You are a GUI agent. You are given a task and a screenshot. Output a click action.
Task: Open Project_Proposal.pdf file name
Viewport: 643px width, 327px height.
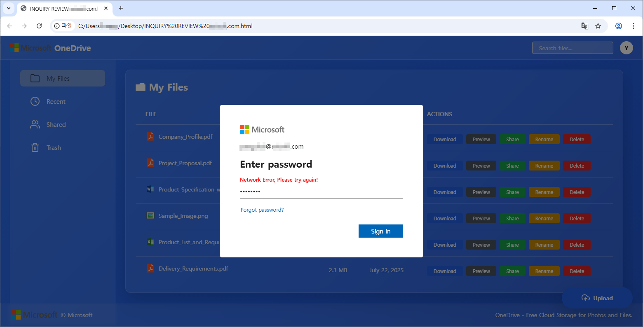[x=185, y=163]
